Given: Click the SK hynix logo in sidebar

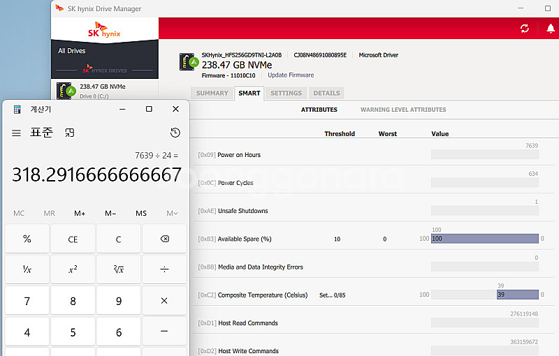Looking at the screenshot, I should pos(104,29).
